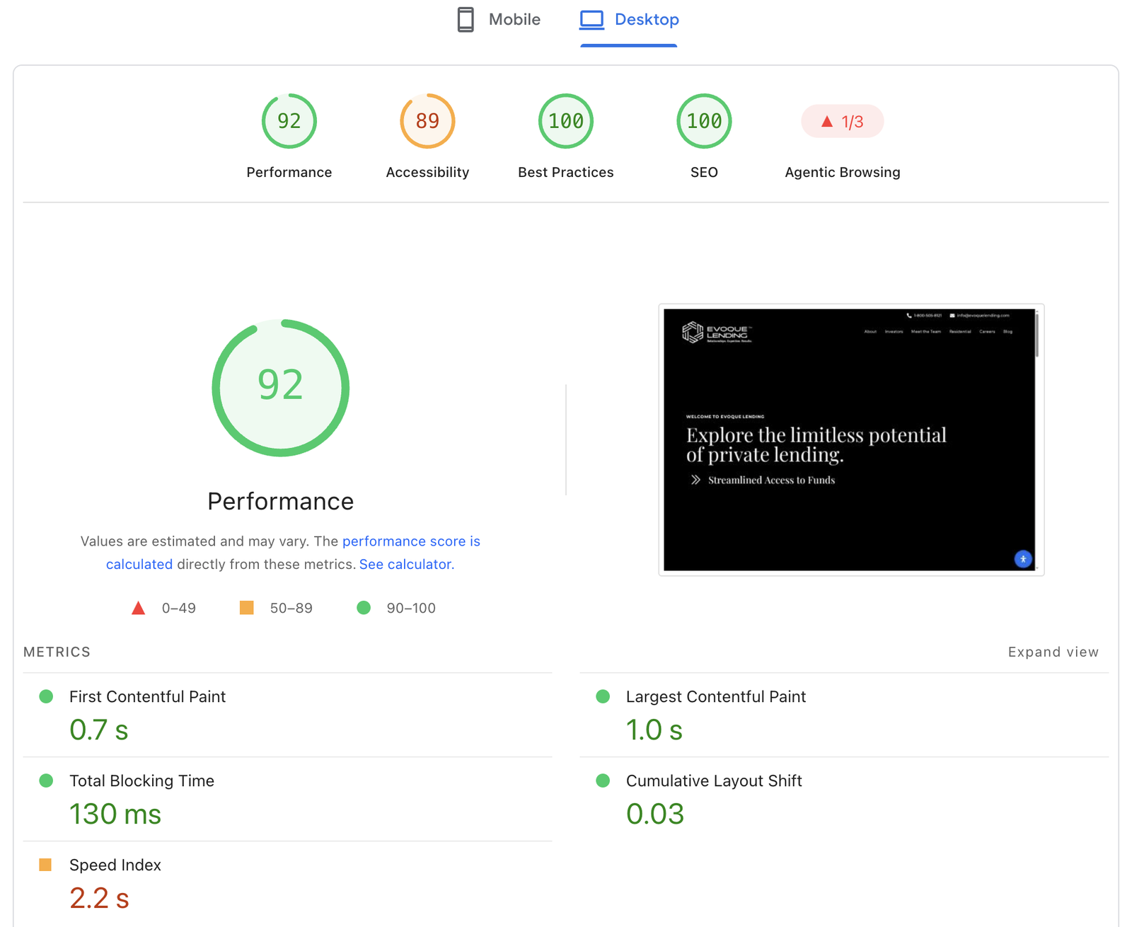Click orange square beside Speed Index
This screenshot has height=927, width=1132.
(45, 865)
